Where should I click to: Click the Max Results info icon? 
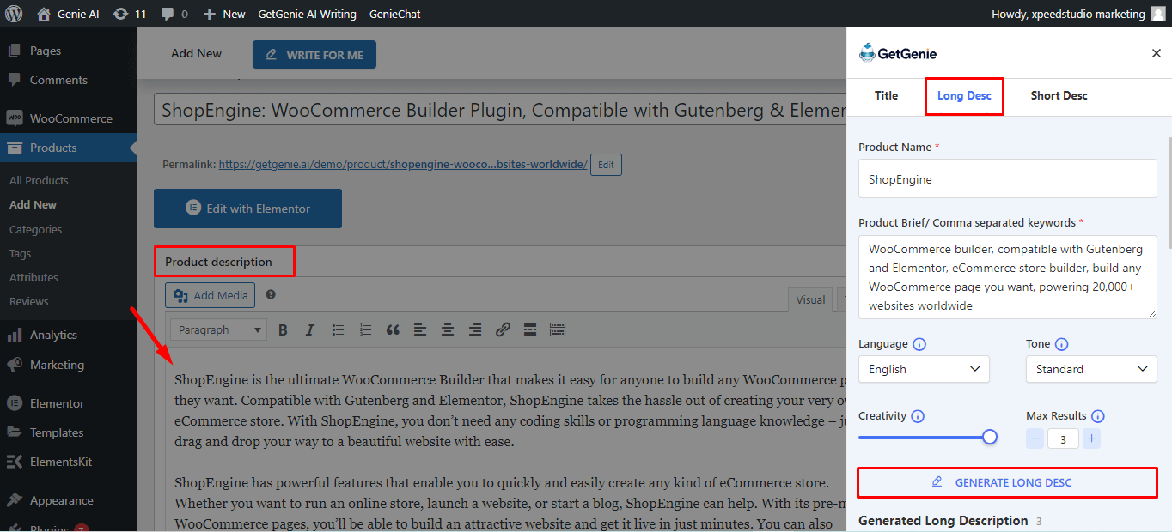pyautogui.click(x=1098, y=416)
